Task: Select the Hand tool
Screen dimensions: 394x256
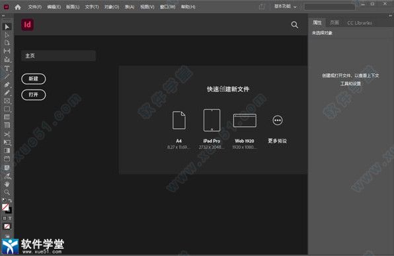Action: click(x=7, y=184)
